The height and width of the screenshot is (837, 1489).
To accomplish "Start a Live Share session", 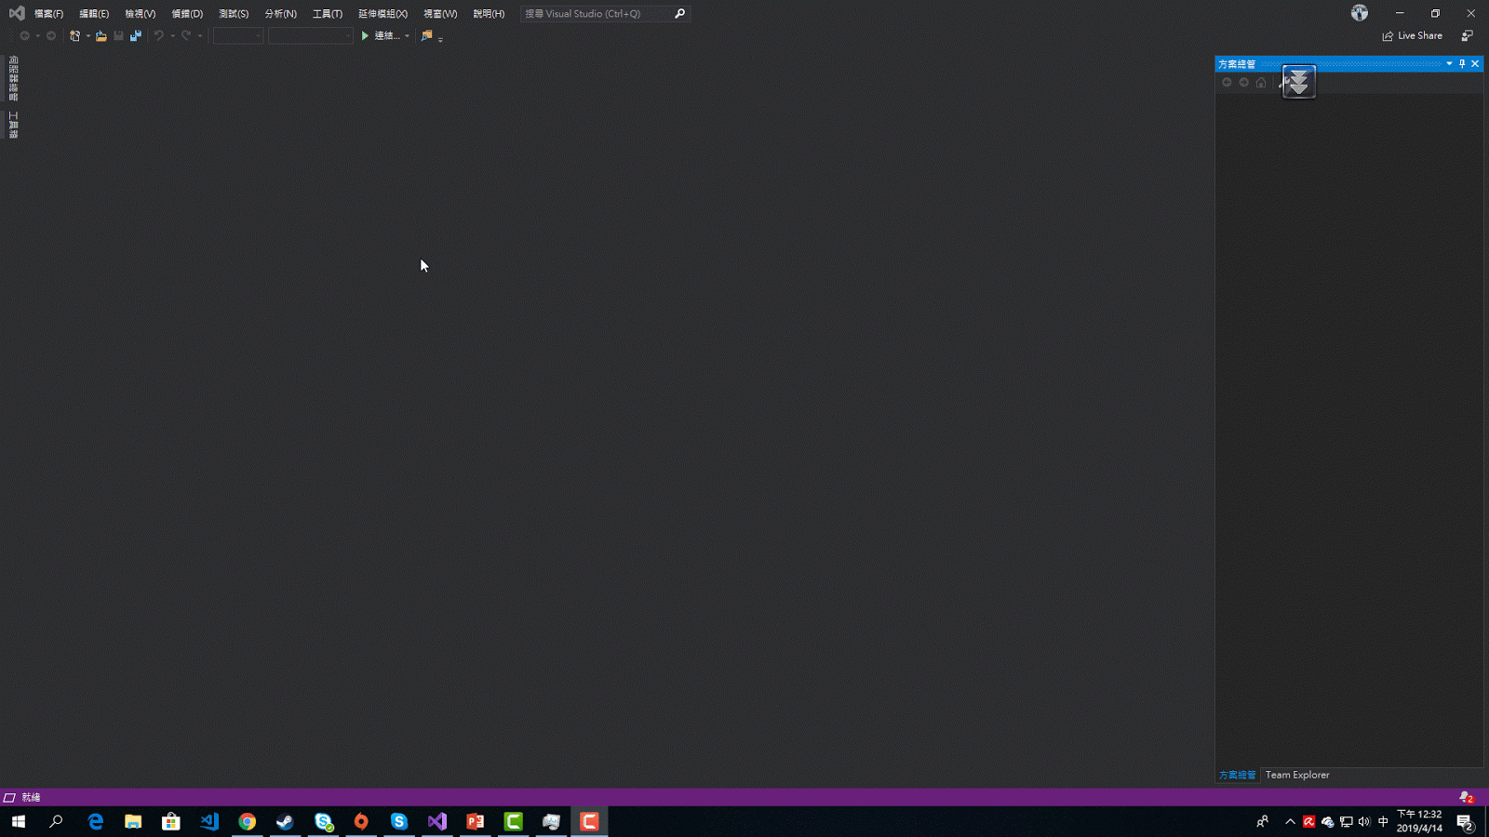I will click(x=1413, y=35).
